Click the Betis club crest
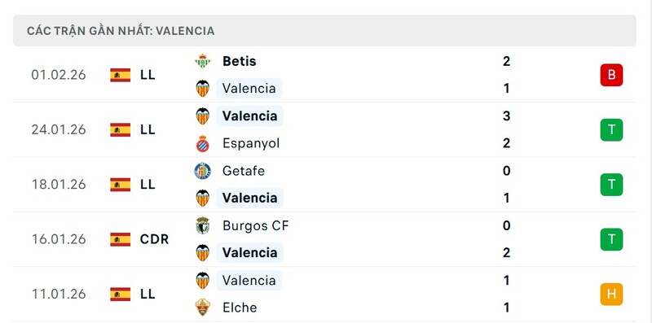The width and height of the screenshot is (652, 323). 202,61
